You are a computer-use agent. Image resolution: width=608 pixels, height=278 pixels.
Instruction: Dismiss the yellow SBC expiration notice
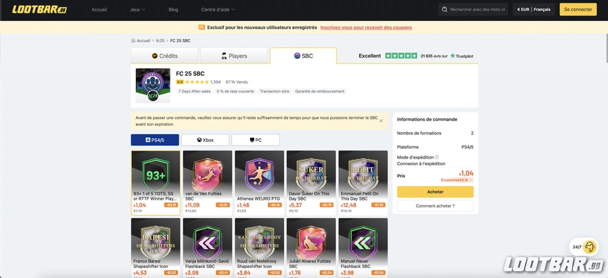381,121
